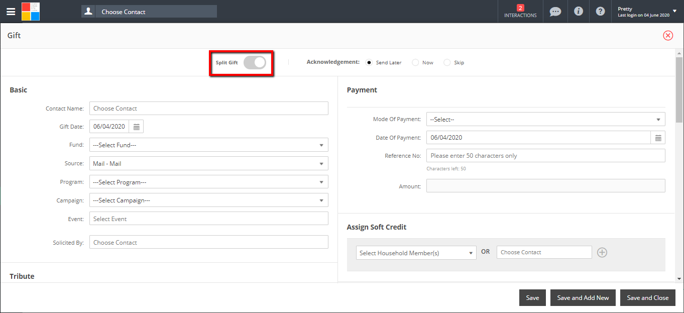Click the Reference No input field
This screenshot has width=684, height=313.
545,156
